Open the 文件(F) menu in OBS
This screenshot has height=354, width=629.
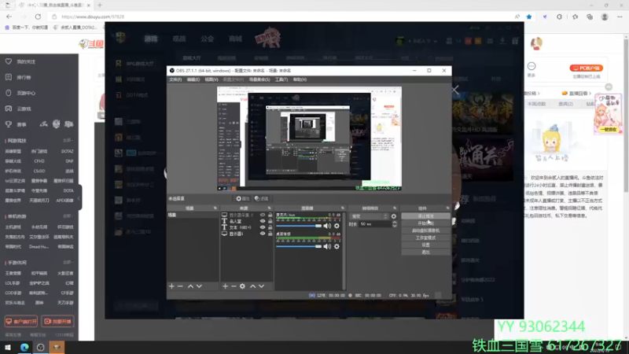pos(175,79)
